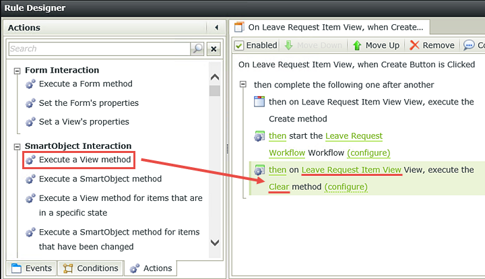Image resolution: width=485 pixels, height=279 pixels.
Task: Click the Remove toolbar label
Action: pos(439,45)
